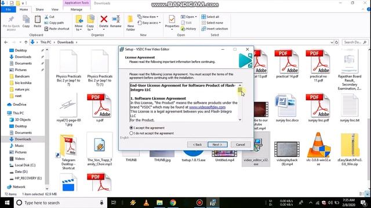This screenshot has width=371, height=208.
Task: Open the Open dropdown in ribbon
Action: 188,17
